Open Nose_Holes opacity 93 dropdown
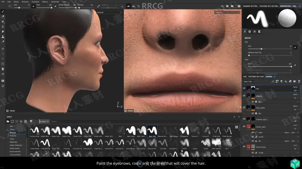The height and width of the screenshot is (169, 302). [296, 109]
